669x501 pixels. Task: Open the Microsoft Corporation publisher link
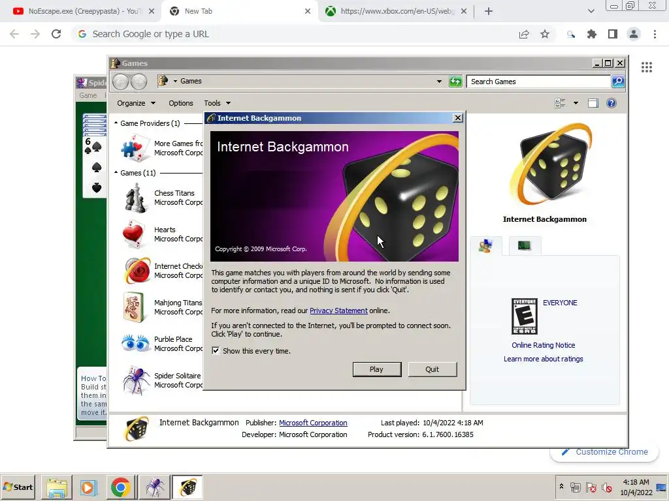pyautogui.click(x=313, y=423)
